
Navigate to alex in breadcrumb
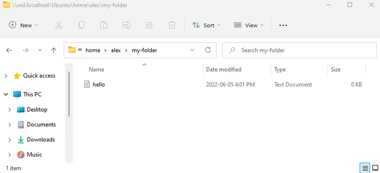click(x=116, y=50)
